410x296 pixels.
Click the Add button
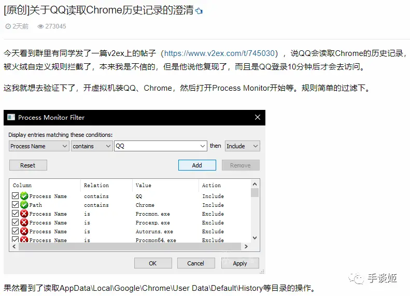tap(197, 165)
